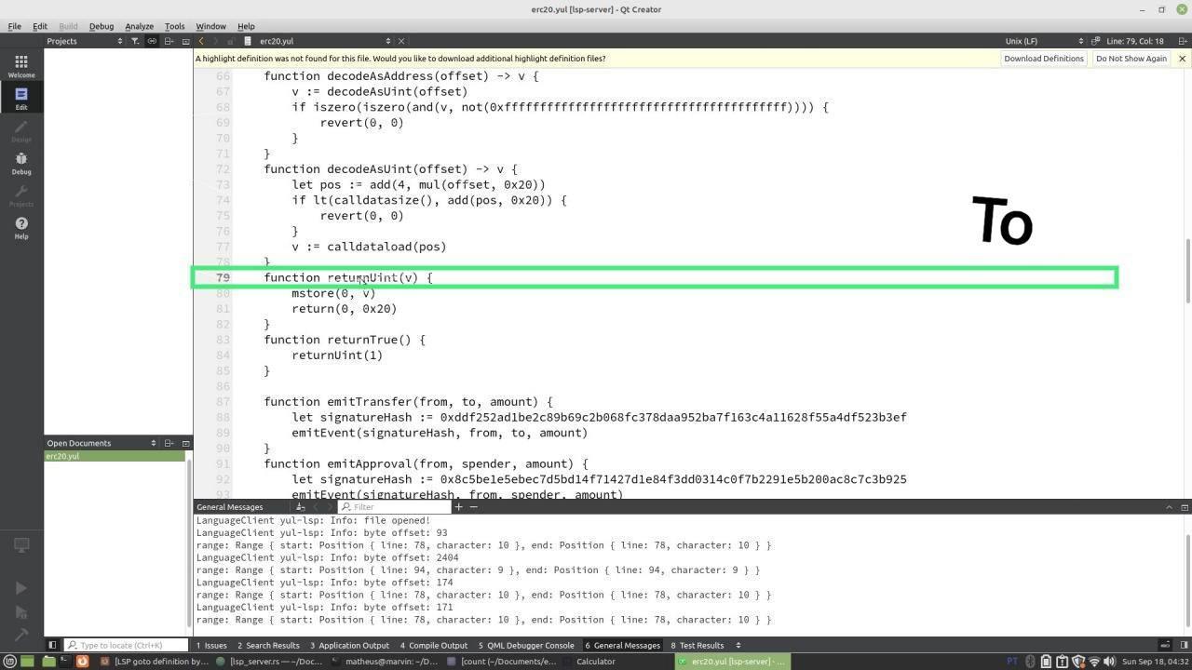Screen dimensions: 1192x670
Task: Click the Run play button
Action: pos(21,588)
